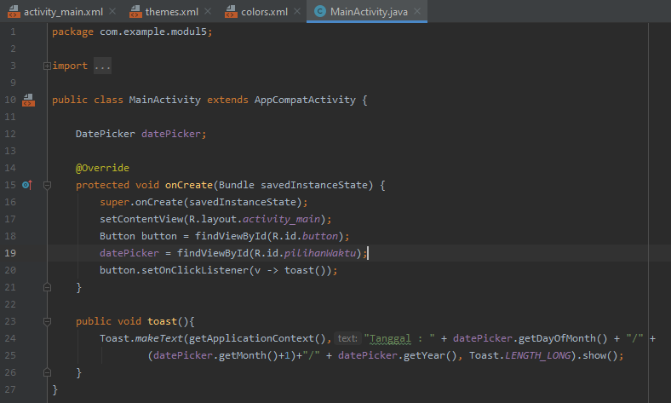Click AppCompatActivity in the class declaration
The image size is (671, 403).
click(x=305, y=100)
